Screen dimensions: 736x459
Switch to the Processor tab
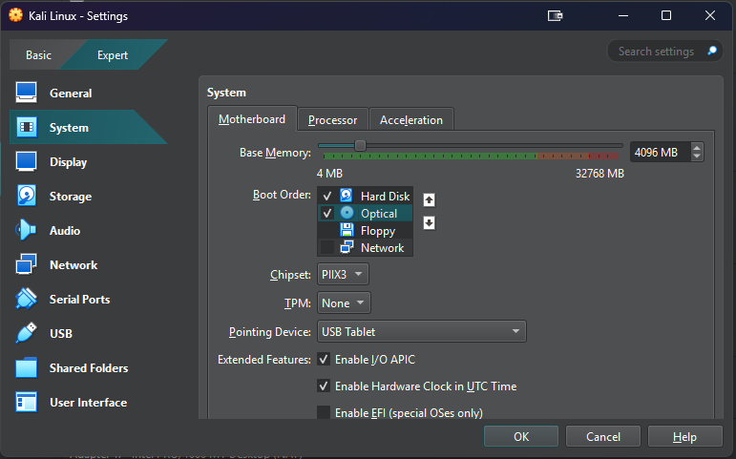point(333,120)
